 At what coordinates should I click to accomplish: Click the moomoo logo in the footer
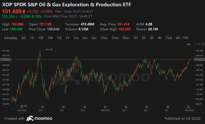[x=39, y=118]
